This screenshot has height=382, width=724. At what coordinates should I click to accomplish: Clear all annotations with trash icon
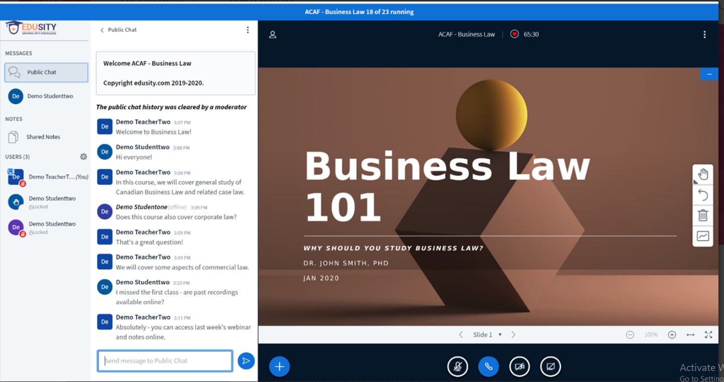pos(703,216)
